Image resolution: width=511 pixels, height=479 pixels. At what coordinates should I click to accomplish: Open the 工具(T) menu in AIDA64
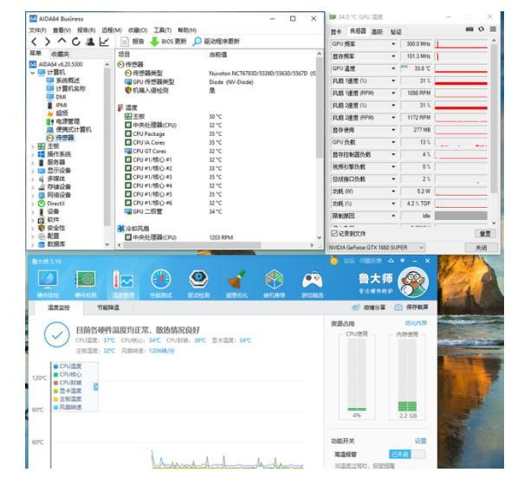pos(162,30)
